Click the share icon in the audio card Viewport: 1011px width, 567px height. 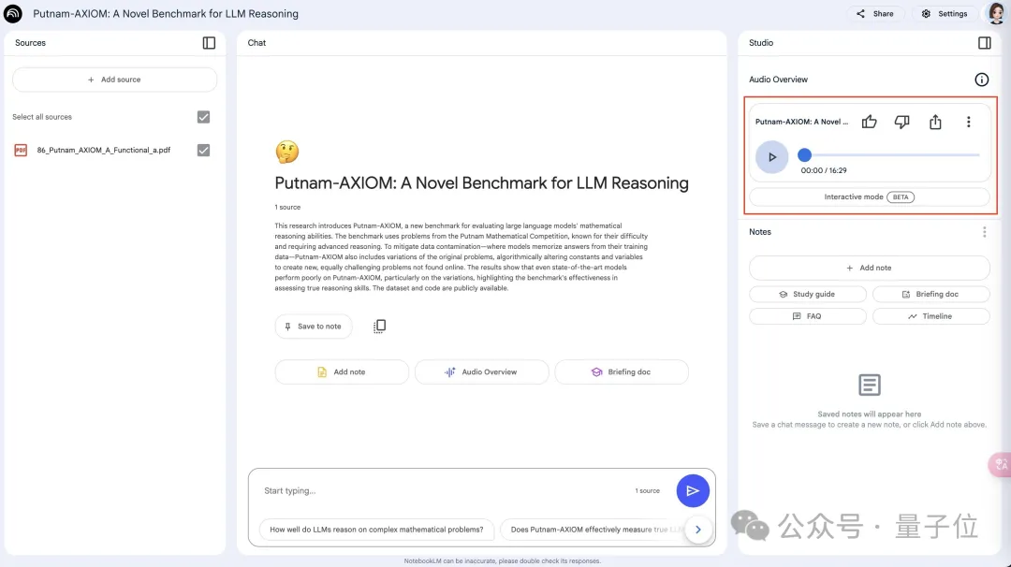coord(934,122)
